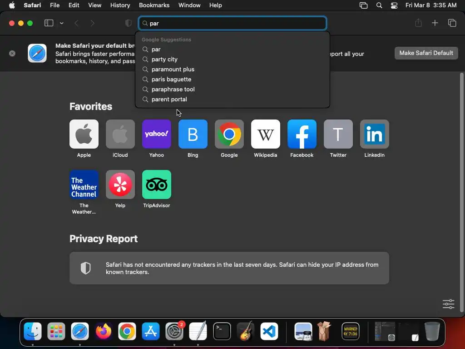Open the Edit menu
This screenshot has width=465, height=349.
click(74, 5)
